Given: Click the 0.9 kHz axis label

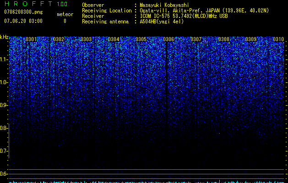Looking at the screenshot, I should (x=3, y=105).
